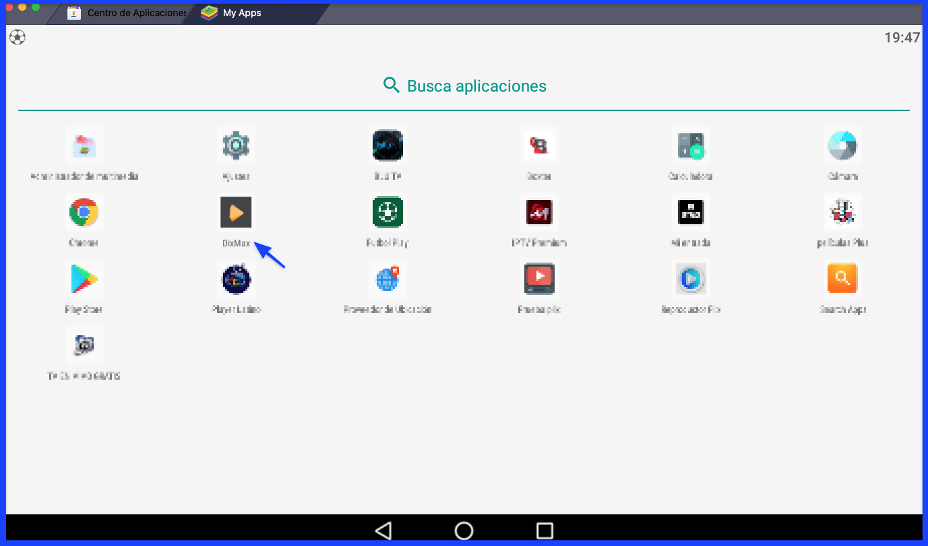Open the DixMax app
The width and height of the screenshot is (928, 546).
[236, 212]
